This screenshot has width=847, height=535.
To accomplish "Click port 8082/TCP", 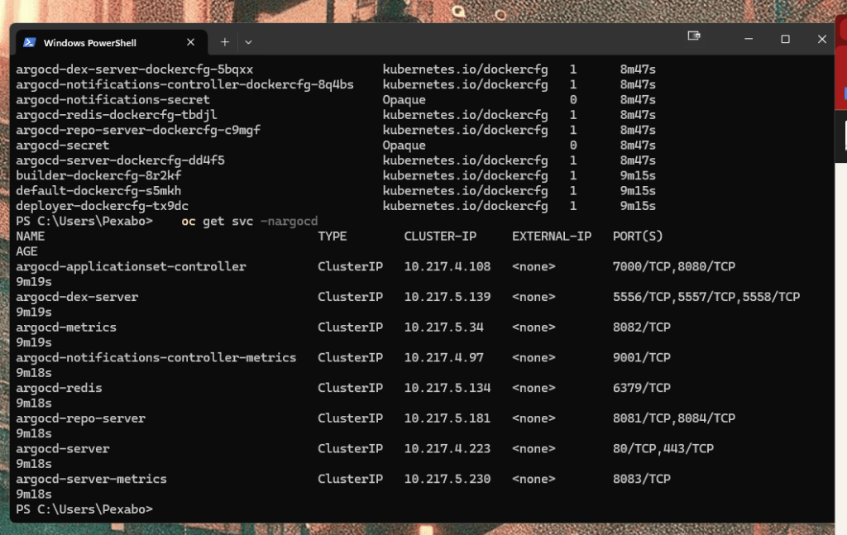I will click(x=642, y=327).
